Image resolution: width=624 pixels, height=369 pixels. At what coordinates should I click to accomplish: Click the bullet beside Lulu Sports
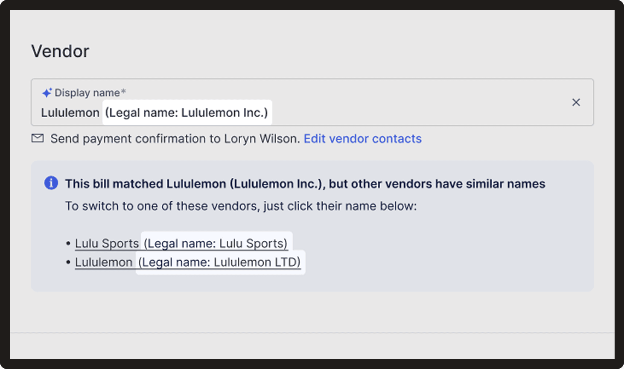coord(68,243)
